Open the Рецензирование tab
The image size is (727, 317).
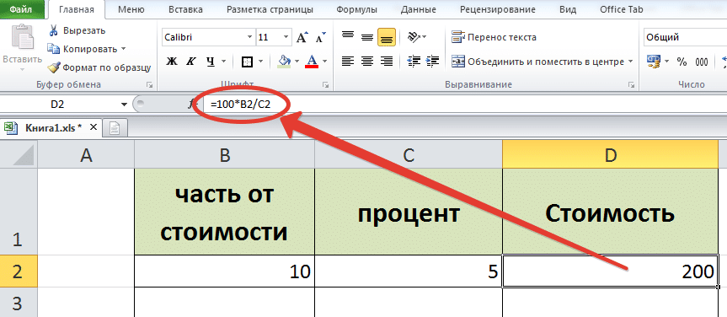[x=498, y=9]
